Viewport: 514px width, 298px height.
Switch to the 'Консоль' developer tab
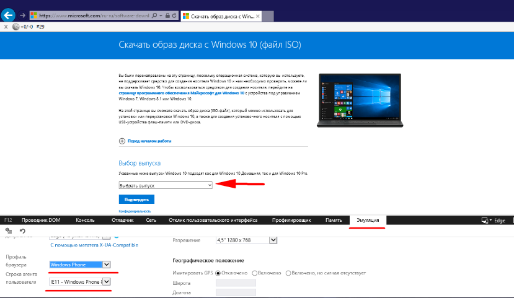pyautogui.click(x=85, y=220)
